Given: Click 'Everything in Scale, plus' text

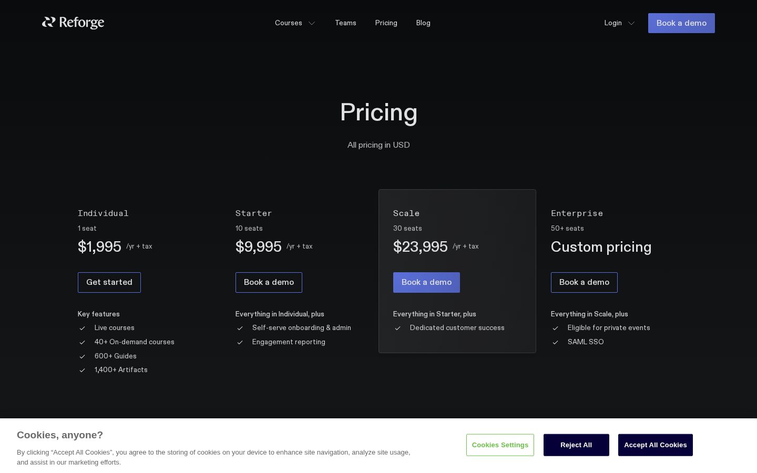Looking at the screenshot, I should click(589, 314).
